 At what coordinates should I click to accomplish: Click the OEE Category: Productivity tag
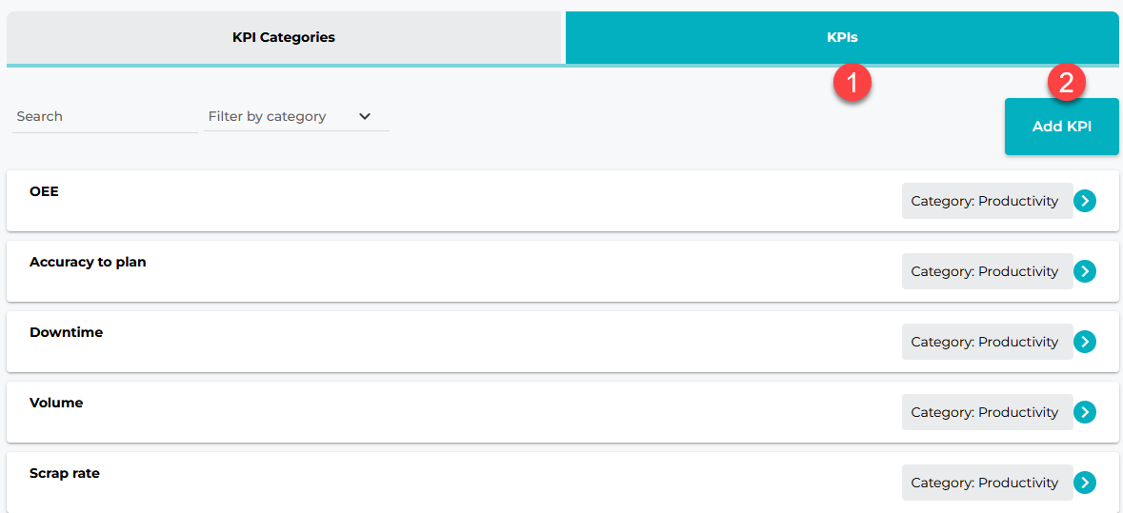point(986,201)
